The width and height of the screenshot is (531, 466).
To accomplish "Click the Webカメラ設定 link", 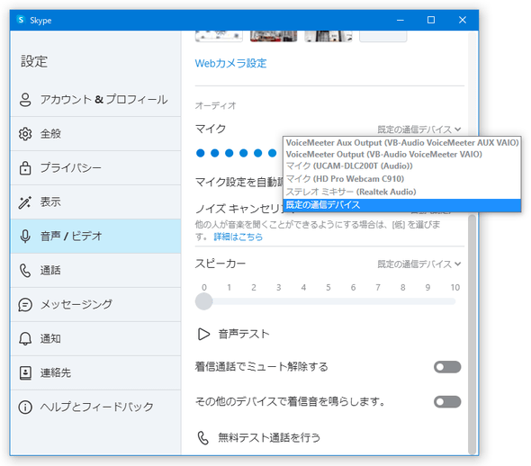I will (x=230, y=63).
